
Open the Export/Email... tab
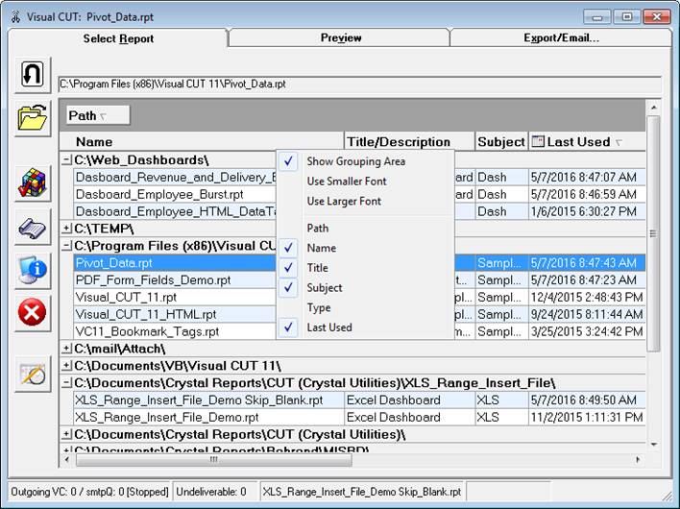[x=561, y=37]
